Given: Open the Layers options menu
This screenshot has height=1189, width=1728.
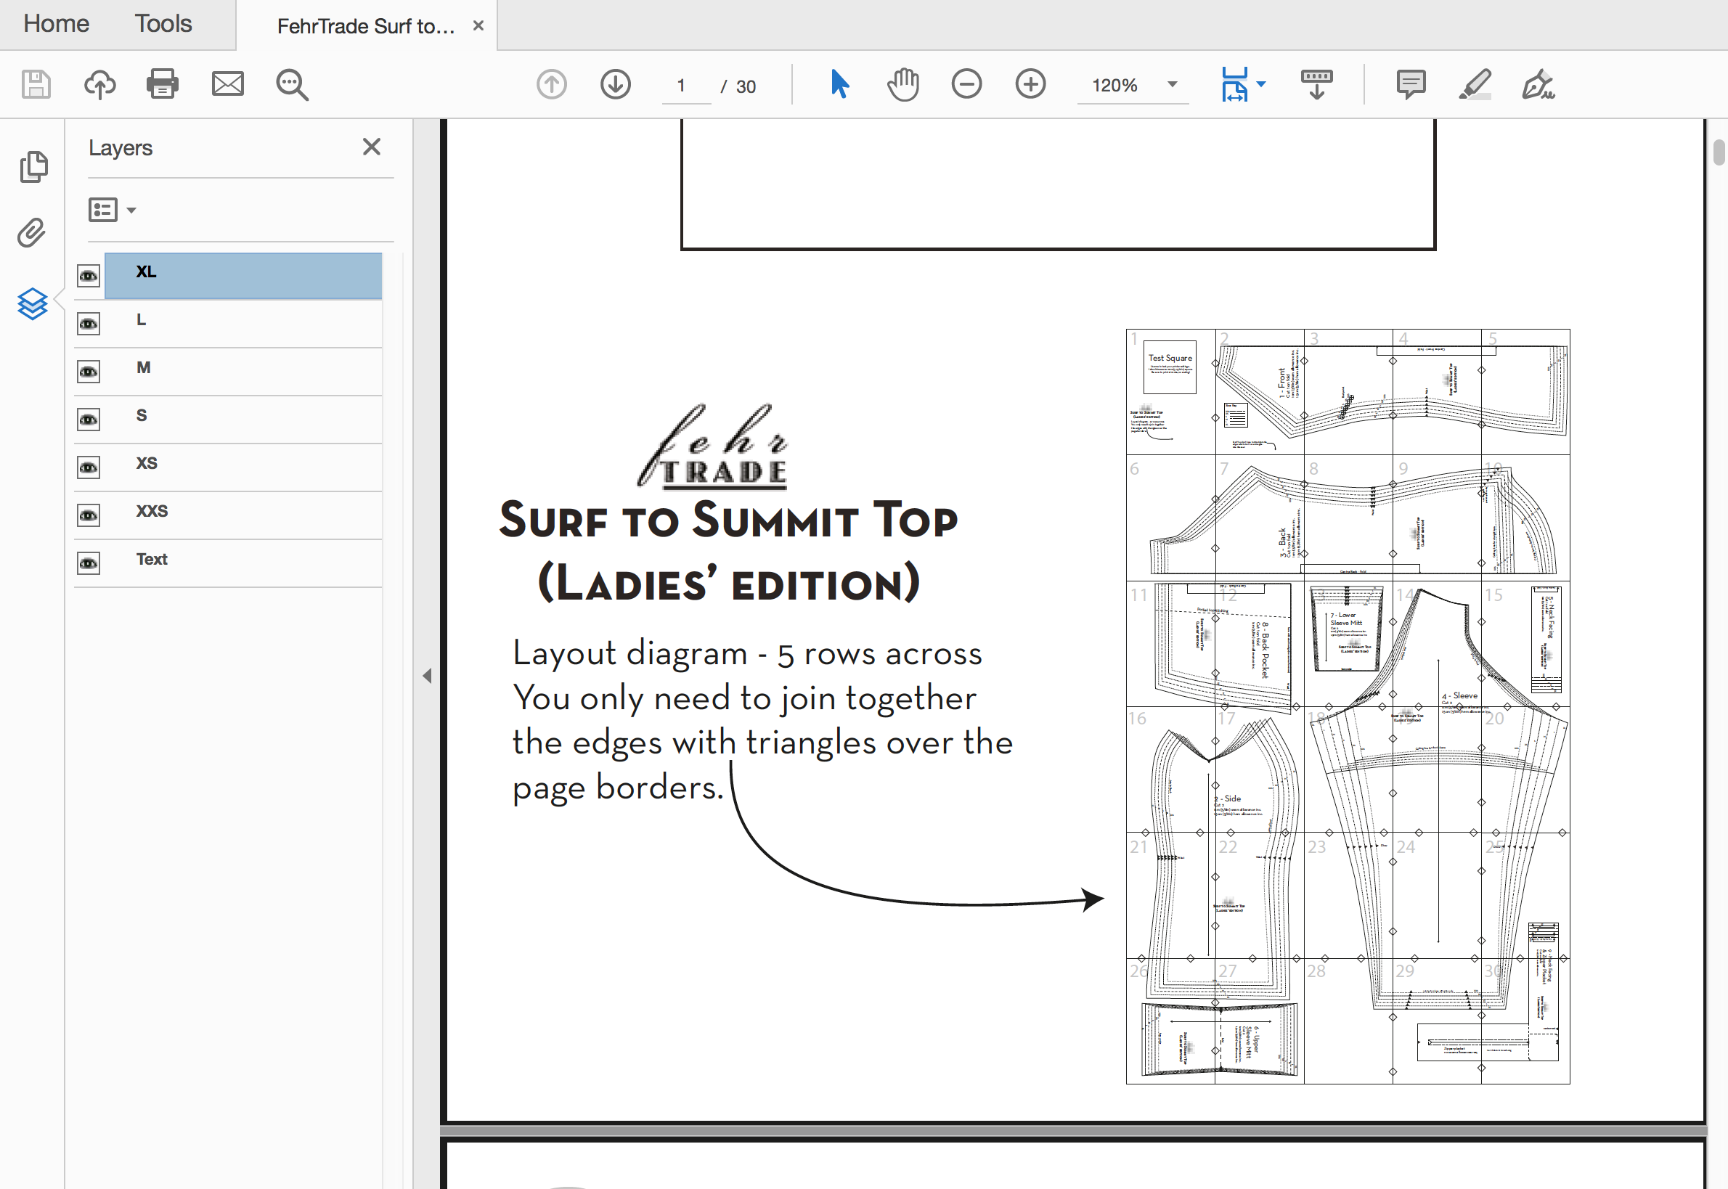Looking at the screenshot, I should [x=112, y=210].
